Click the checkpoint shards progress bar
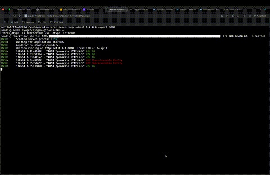This screenshot has width=270, height=175. [135, 36]
